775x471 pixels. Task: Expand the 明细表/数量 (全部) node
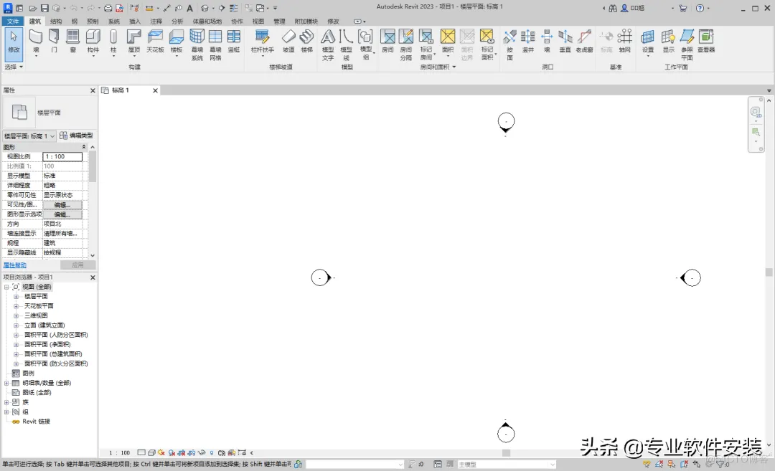pyautogui.click(x=6, y=383)
